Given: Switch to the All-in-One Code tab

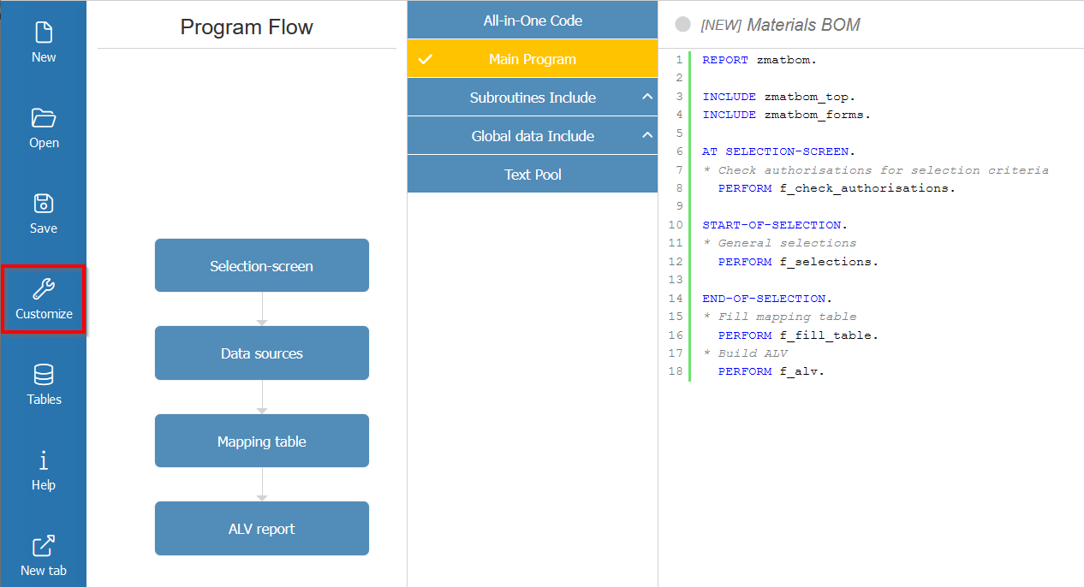Looking at the screenshot, I should point(532,20).
